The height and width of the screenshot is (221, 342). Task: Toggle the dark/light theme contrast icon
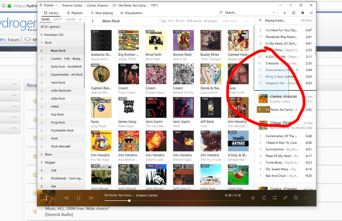point(302,13)
